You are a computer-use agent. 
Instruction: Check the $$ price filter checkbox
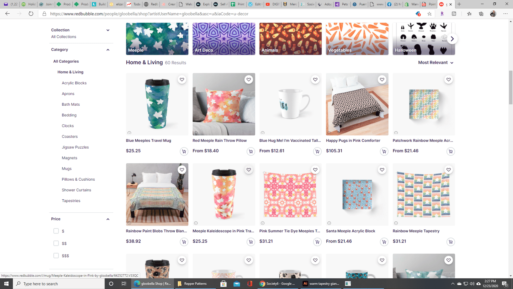[56, 243]
